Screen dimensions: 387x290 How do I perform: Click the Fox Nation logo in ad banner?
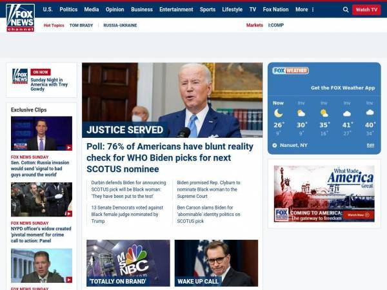point(281,215)
